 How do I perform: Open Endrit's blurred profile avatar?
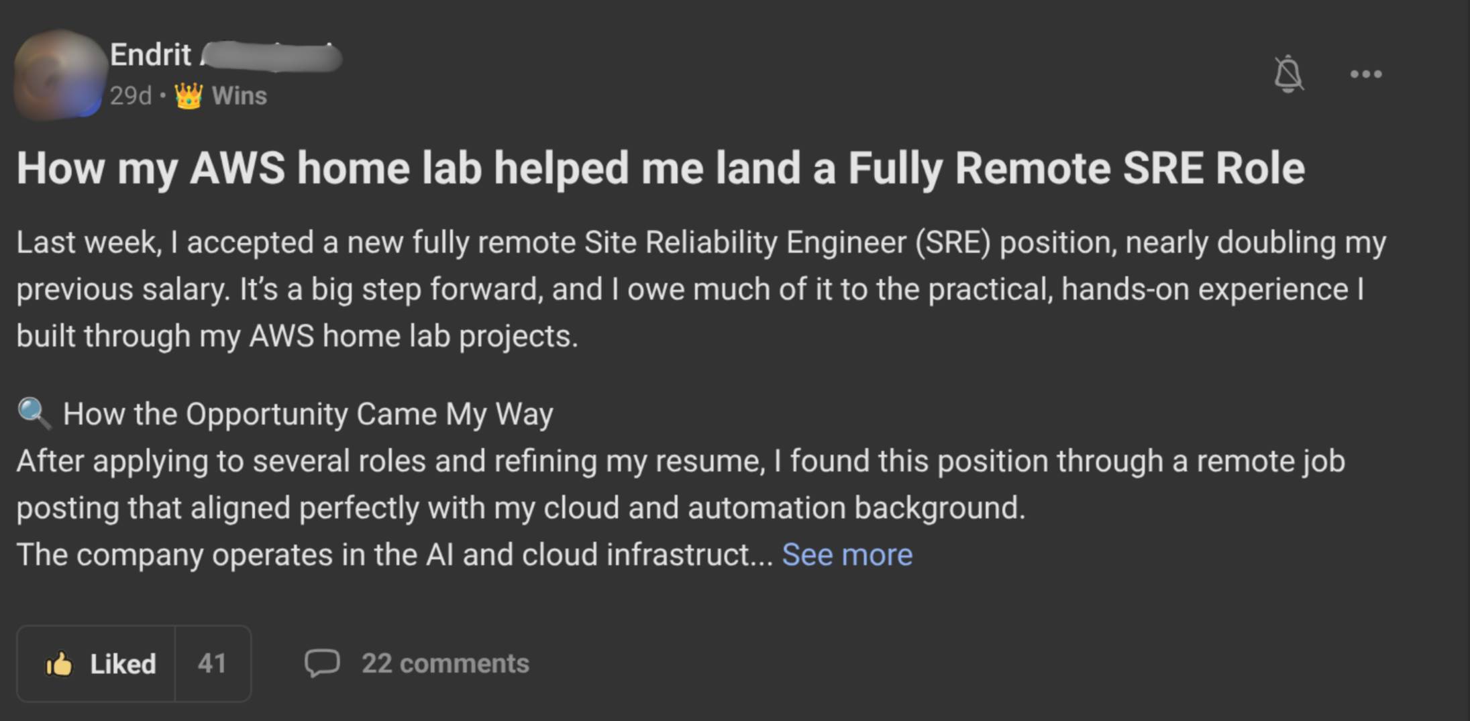click(x=59, y=74)
